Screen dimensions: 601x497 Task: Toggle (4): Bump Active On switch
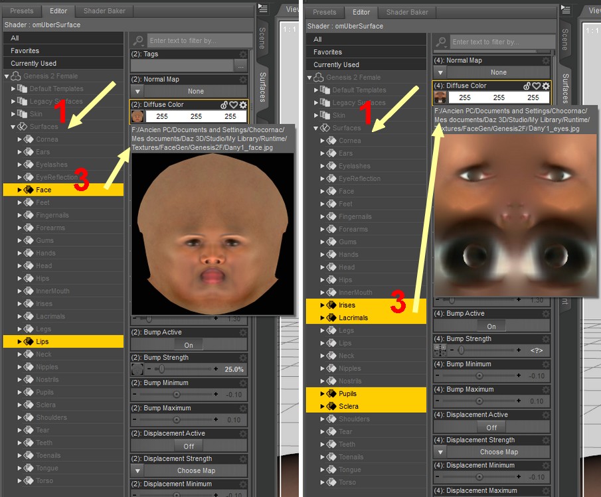[491, 326]
